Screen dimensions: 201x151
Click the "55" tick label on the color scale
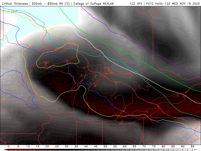[115, 146]
